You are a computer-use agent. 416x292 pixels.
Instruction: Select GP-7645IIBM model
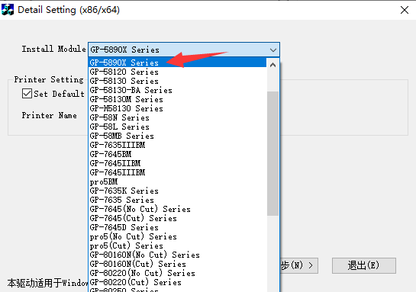(x=178, y=163)
